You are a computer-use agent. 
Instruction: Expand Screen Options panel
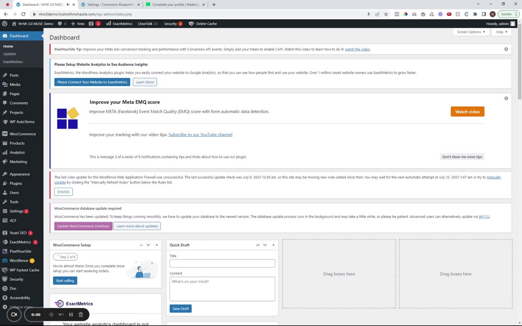pyautogui.click(x=471, y=32)
